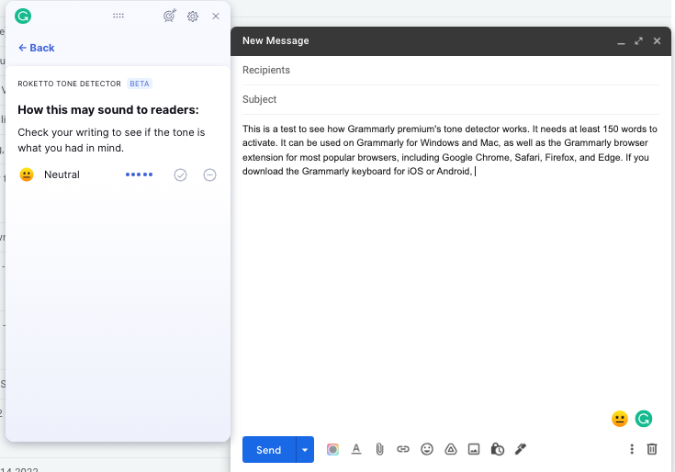Open Grammarly goals target icon

(170, 16)
